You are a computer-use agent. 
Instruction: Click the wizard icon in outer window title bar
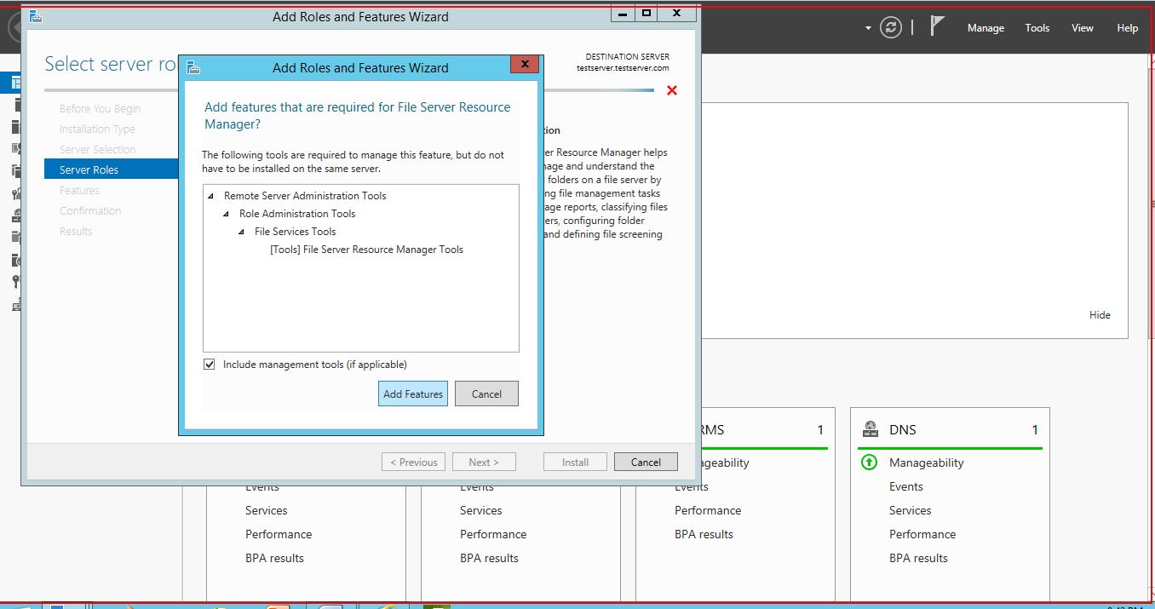click(x=36, y=16)
